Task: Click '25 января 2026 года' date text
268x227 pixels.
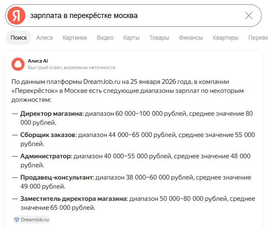Action: [161, 82]
